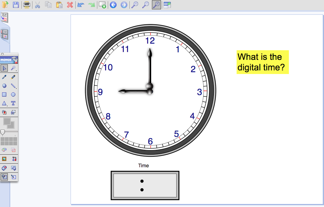Choose the Text tool

pyautogui.click(x=14, y=103)
